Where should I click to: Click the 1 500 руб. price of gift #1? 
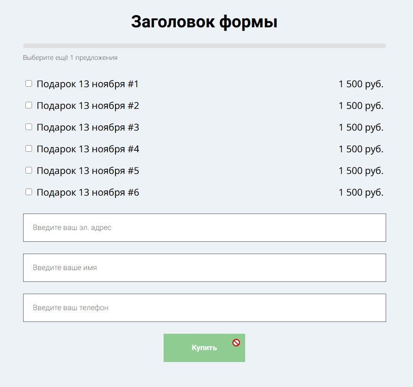point(361,84)
